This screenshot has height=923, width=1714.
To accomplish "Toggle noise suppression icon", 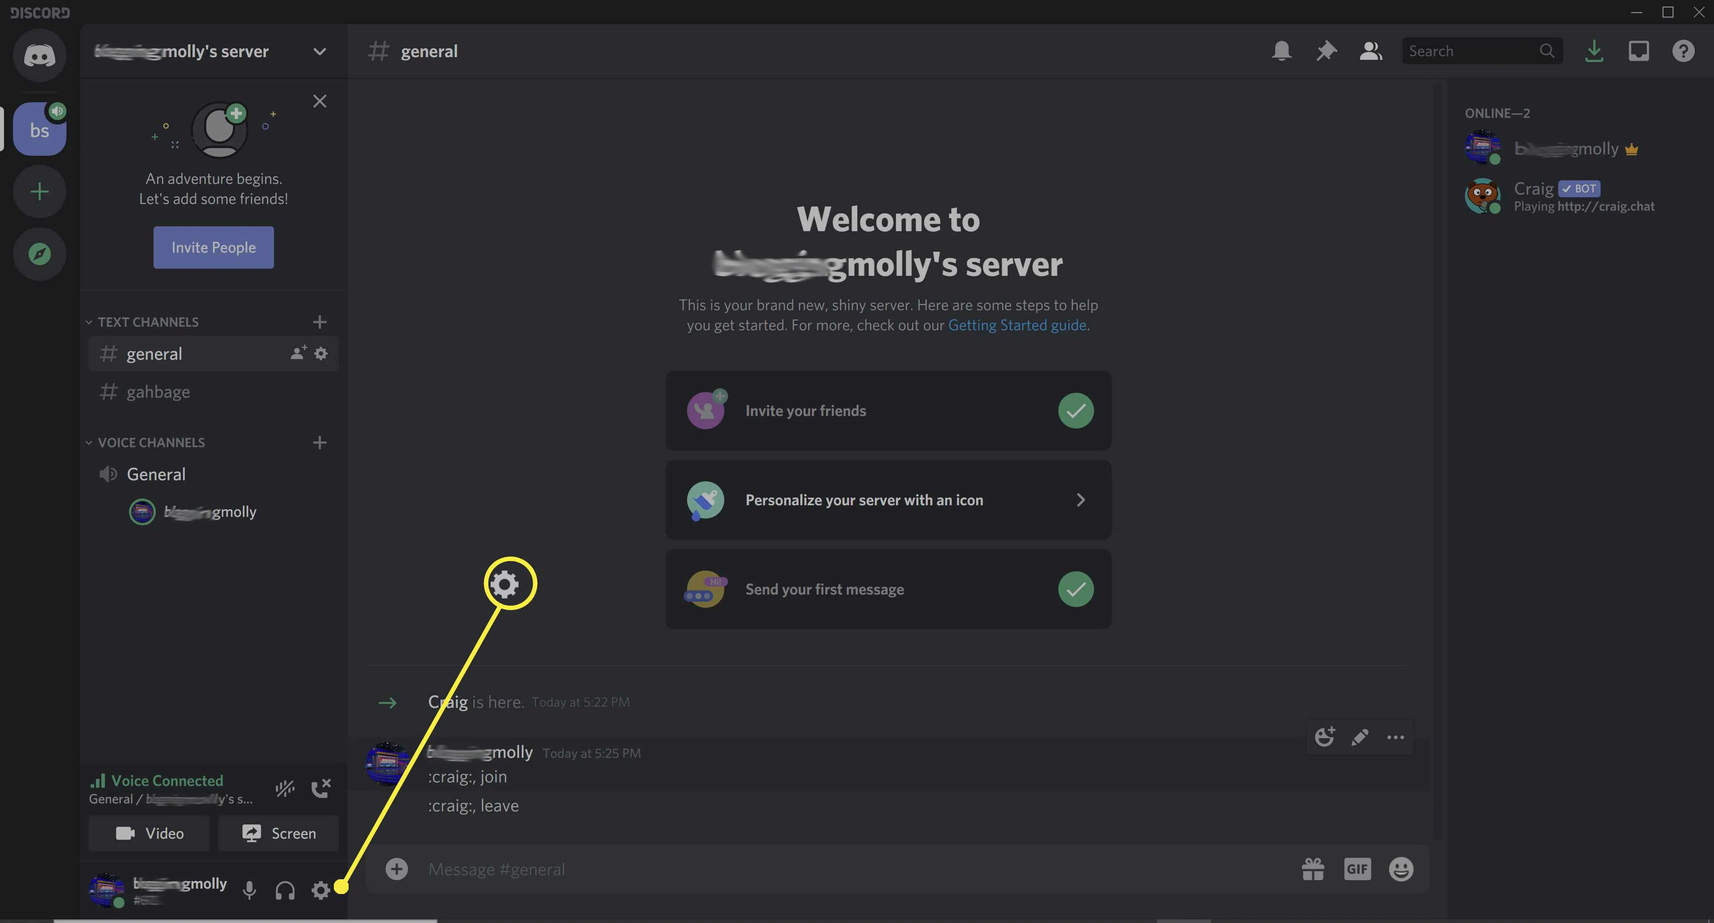I will click(285, 789).
